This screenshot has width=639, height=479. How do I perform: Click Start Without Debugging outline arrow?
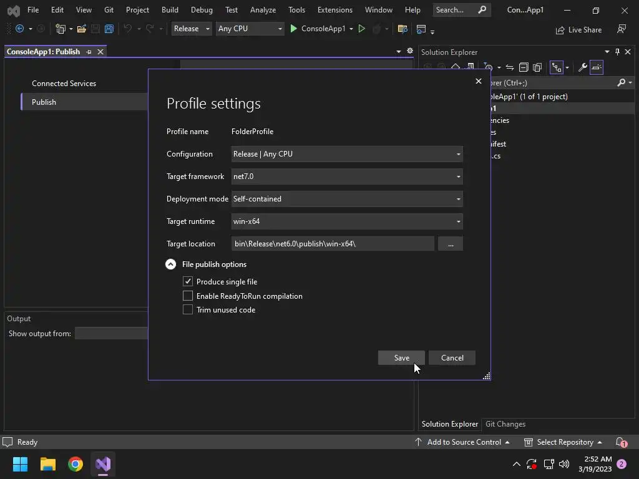click(361, 29)
